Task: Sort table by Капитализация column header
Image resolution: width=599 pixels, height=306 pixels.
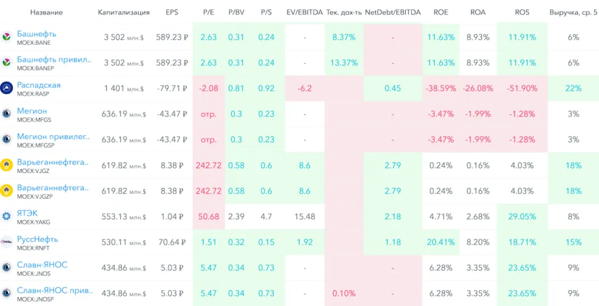Action: 124,12
